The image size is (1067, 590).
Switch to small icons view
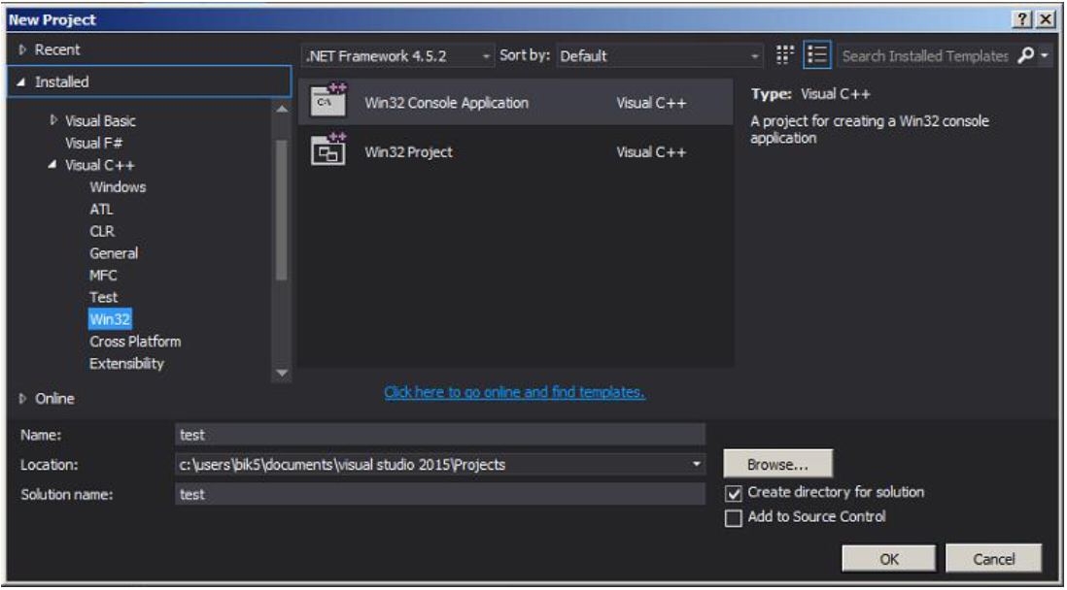[x=784, y=55]
